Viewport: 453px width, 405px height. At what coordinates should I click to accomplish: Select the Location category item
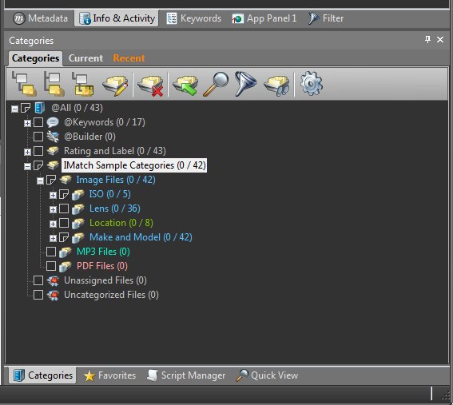coord(121,223)
